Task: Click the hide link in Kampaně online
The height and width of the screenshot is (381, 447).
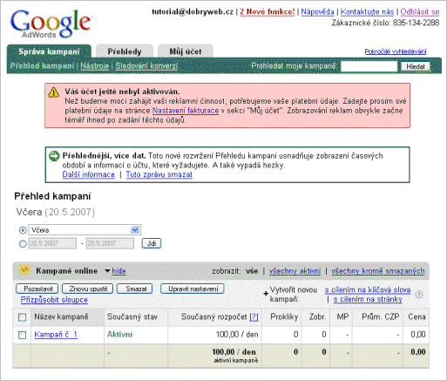Action: click(x=119, y=271)
